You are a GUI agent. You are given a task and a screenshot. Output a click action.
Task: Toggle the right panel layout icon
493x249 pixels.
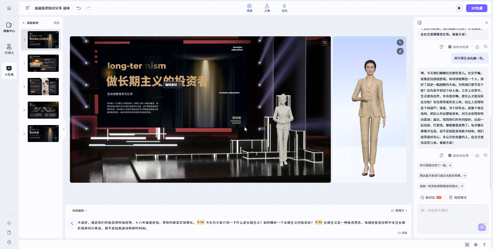419,23
